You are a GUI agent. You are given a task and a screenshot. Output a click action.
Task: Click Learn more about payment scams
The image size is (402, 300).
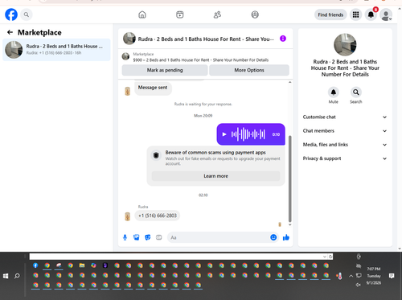click(x=215, y=176)
